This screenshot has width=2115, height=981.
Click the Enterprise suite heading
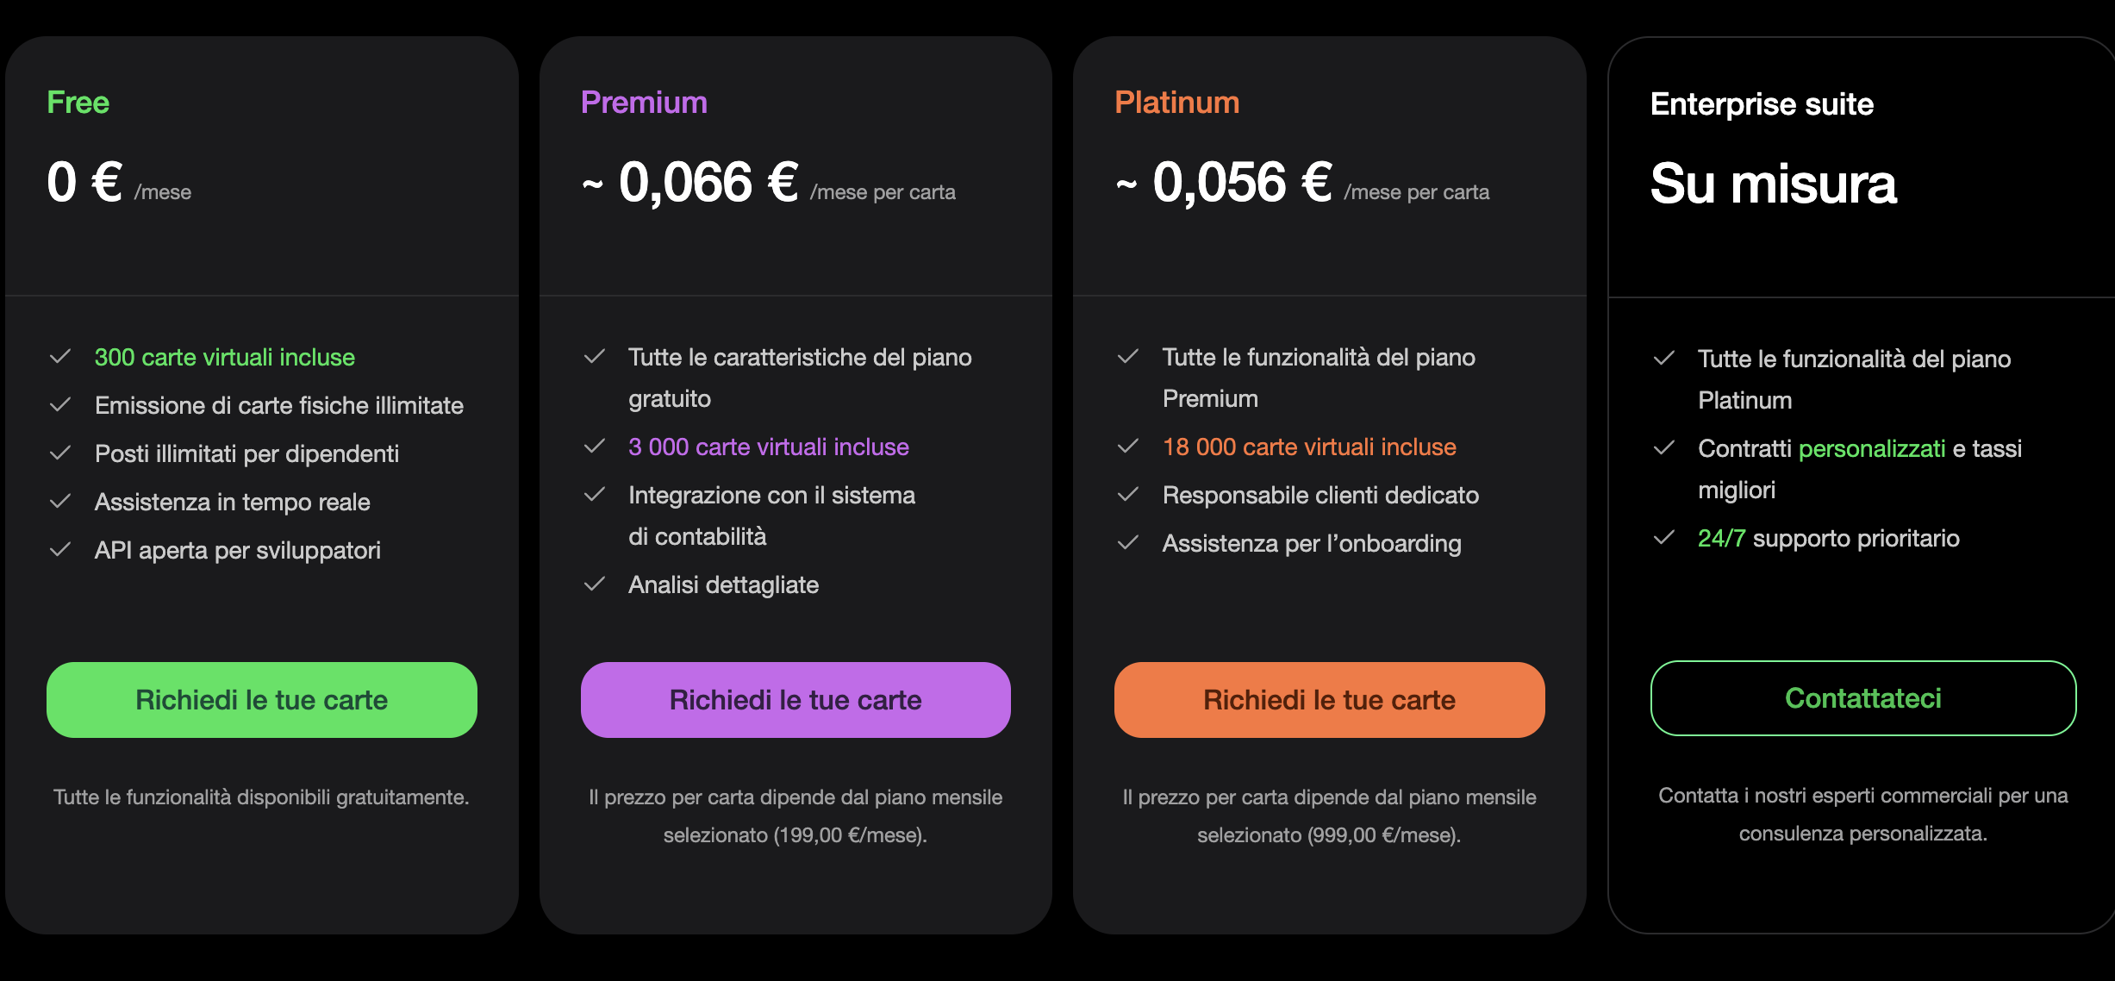pos(1762,104)
